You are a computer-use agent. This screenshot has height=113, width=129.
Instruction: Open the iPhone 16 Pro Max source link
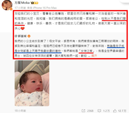click(45, 8)
